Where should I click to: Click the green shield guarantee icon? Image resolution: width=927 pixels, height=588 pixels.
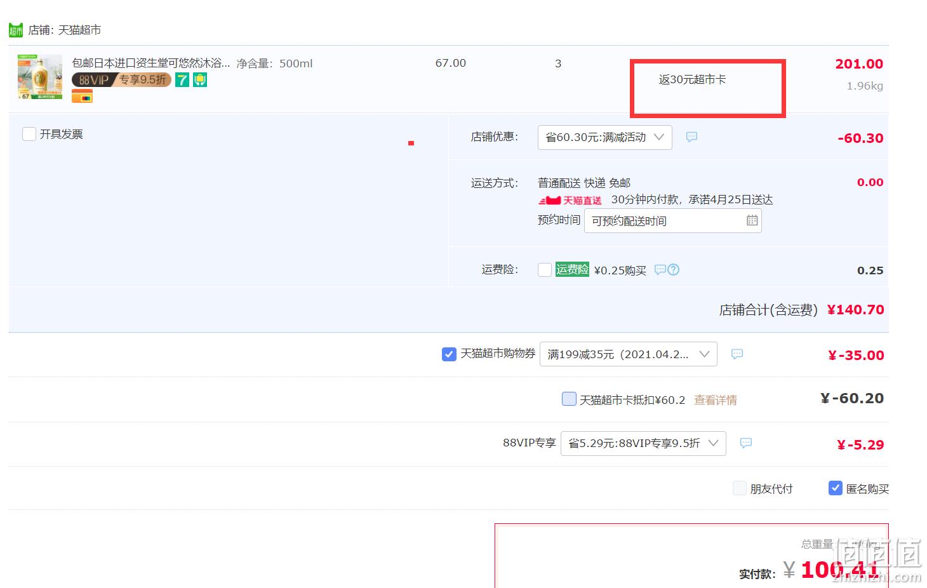pyautogui.click(x=200, y=80)
